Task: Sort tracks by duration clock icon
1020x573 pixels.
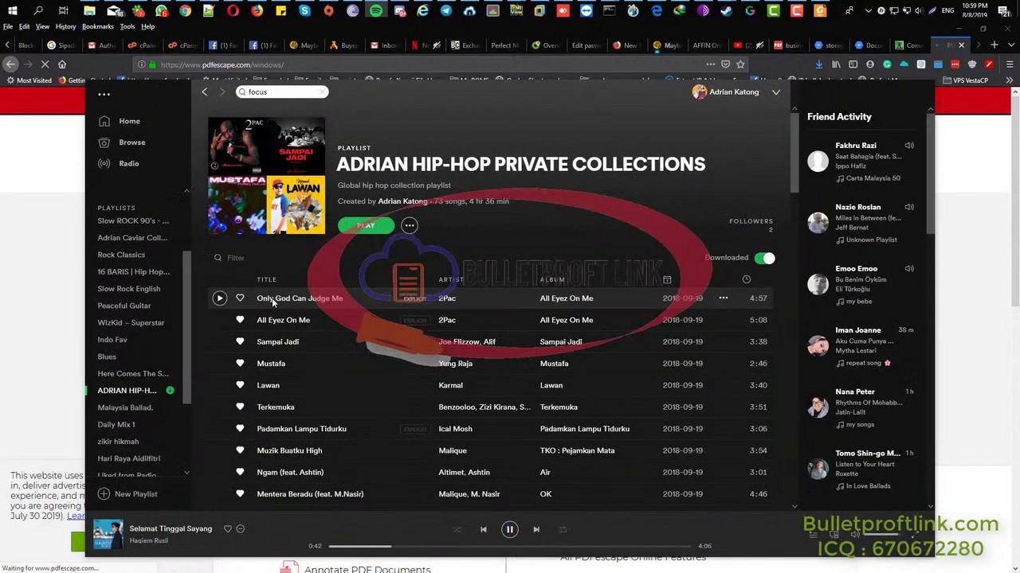Action: 747,279
